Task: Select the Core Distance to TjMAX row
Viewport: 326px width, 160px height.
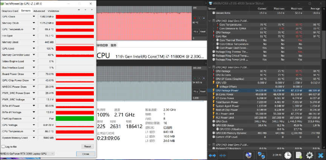Action: 265,29
